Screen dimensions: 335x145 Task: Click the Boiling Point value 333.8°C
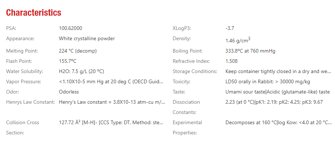tap(250, 51)
